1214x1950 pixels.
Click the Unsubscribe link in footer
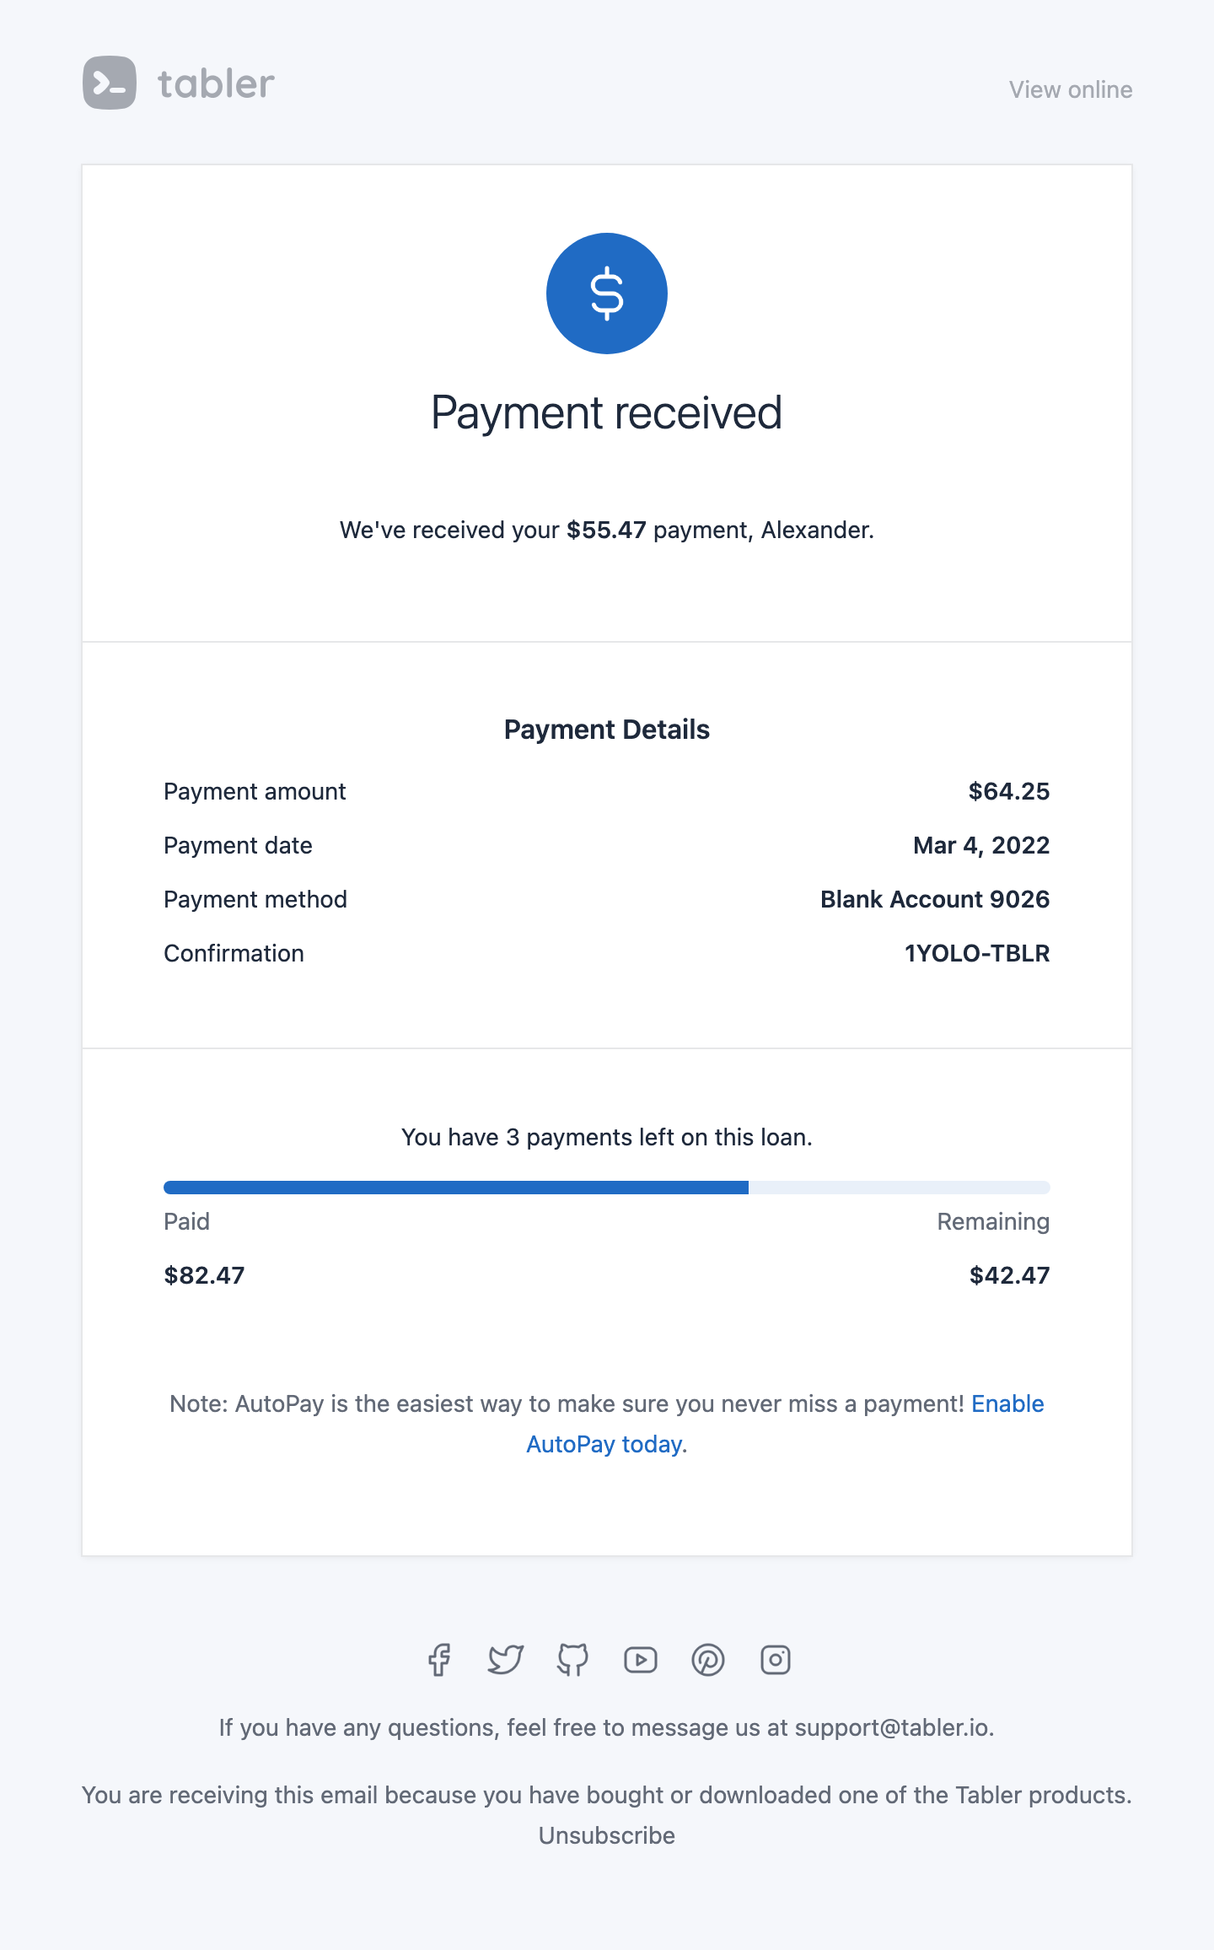tap(607, 1835)
